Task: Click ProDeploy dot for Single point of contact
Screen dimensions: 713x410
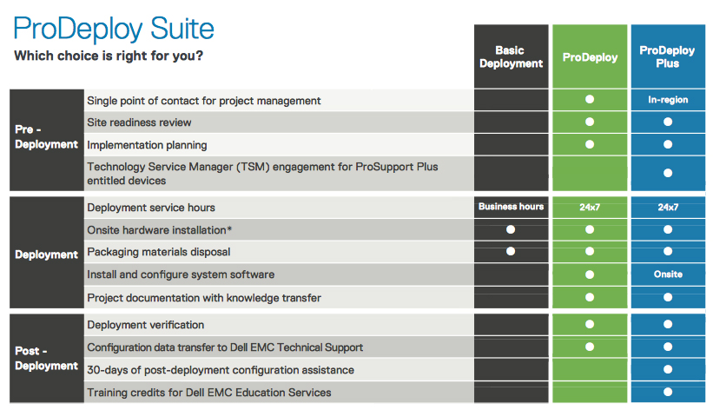Action: pos(590,99)
